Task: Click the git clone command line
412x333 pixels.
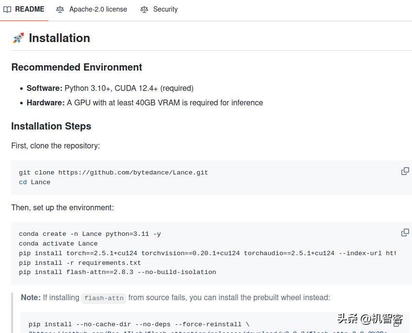Action: [113, 173]
